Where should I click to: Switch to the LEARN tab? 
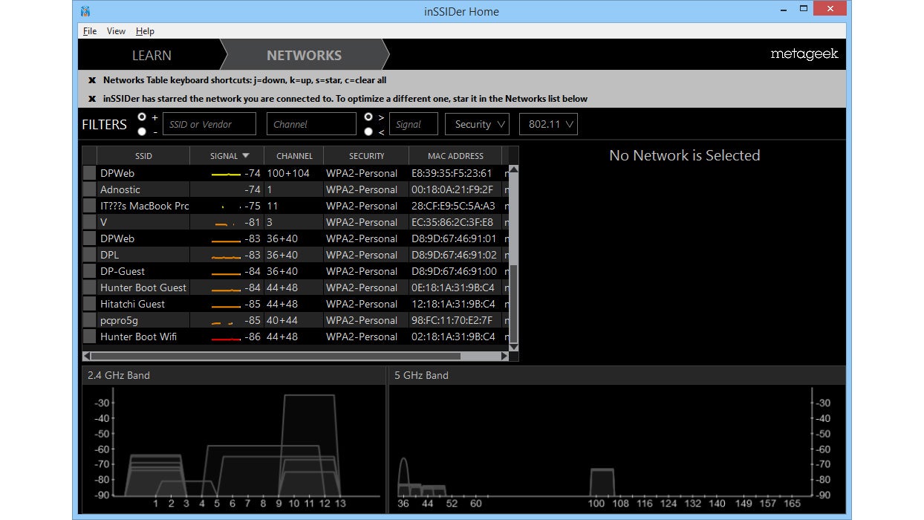152,55
